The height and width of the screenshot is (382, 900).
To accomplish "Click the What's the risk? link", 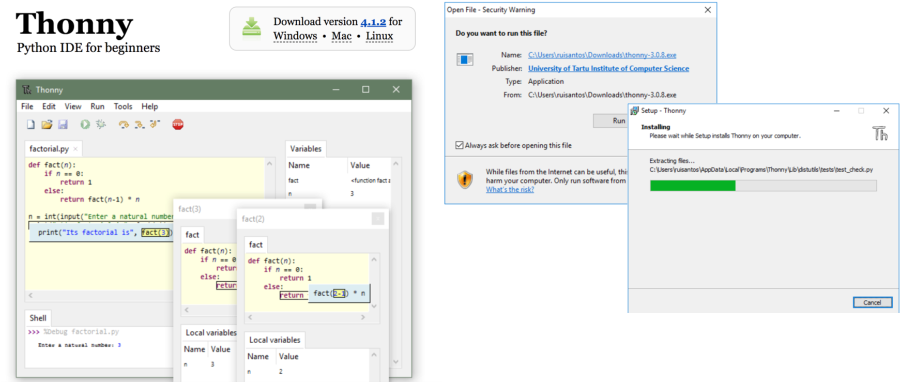I will click(x=510, y=190).
